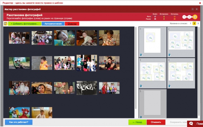
Task: Select baby in basket photo
Action: click(x=42, y=88)
